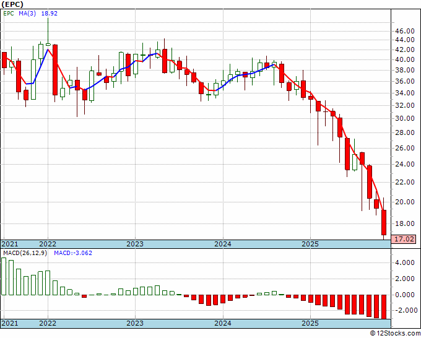This screenshot has width=421, height=338.
Task: Click the 36.00 price axis label
Action: (405, 81)
